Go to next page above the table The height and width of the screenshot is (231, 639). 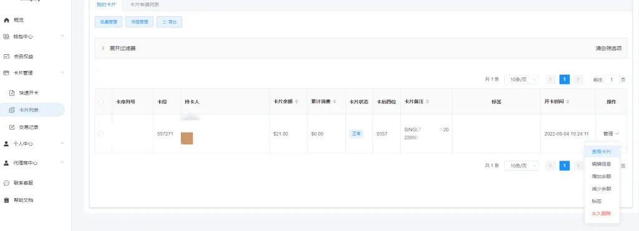point(578,79)
